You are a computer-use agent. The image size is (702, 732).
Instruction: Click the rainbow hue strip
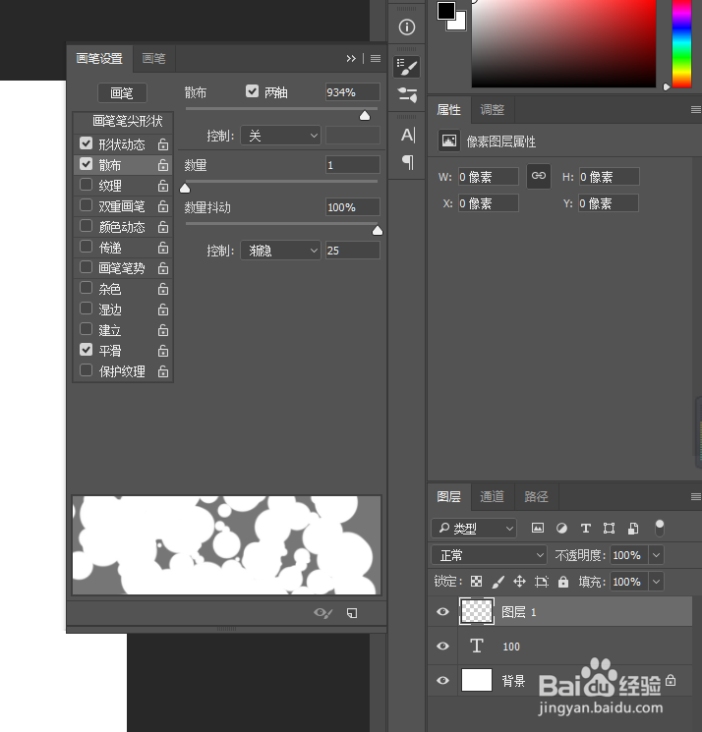[681, 43]
